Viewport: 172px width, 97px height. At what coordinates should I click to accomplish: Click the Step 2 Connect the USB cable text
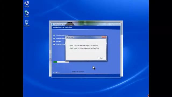(x=84, y=48)
